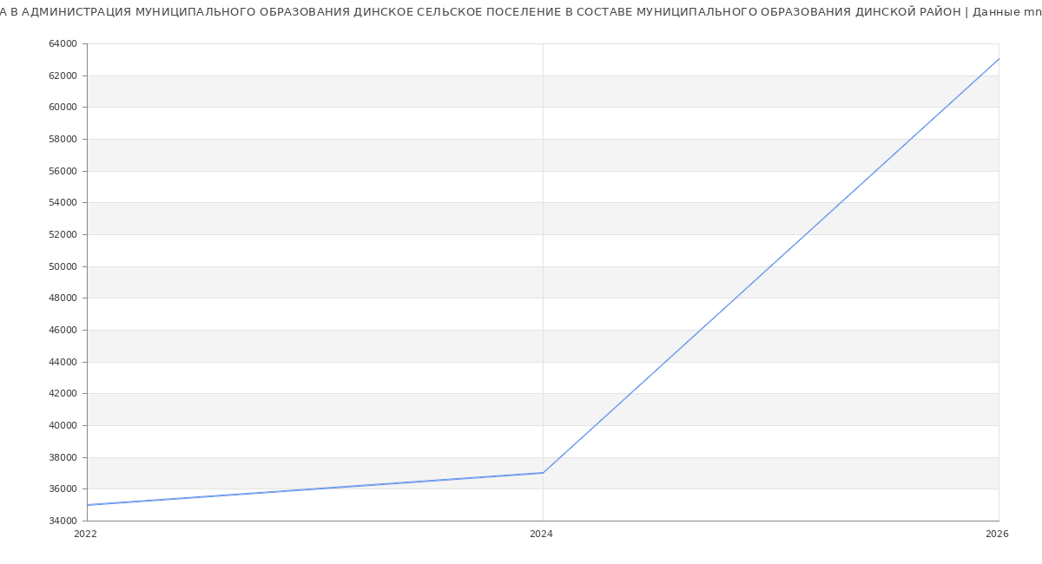This screenshot has height=564, width=1042.
Task: Click the 36000 y-axis label
Action: (x=63, y=489)
